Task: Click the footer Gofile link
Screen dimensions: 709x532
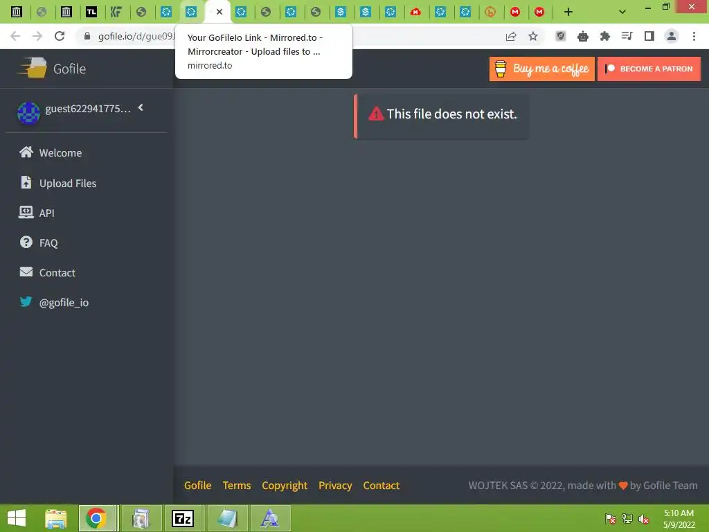Action: click(197, 486)
